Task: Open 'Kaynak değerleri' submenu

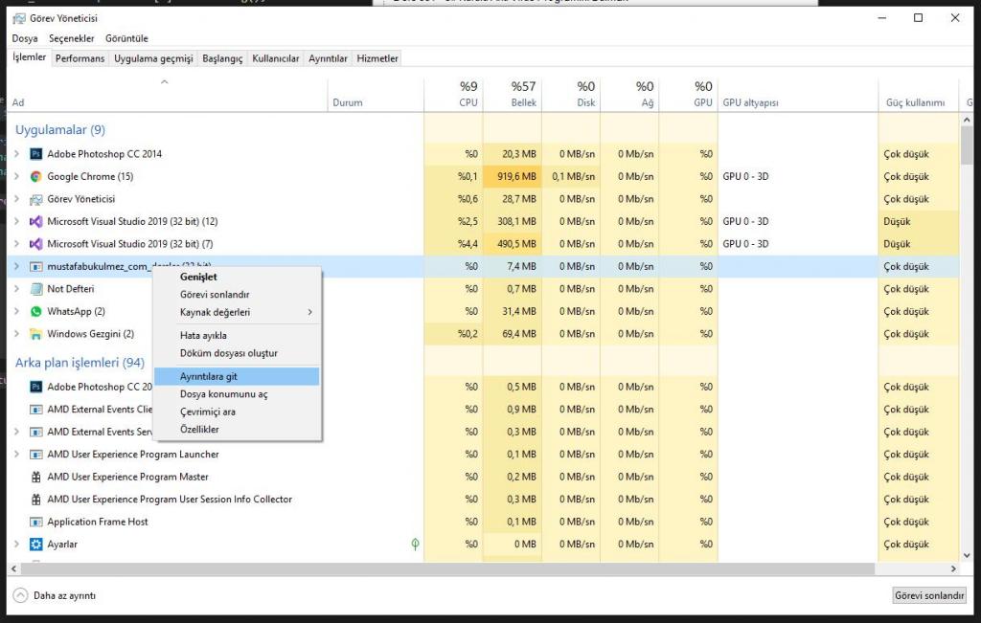Action: 215,312
